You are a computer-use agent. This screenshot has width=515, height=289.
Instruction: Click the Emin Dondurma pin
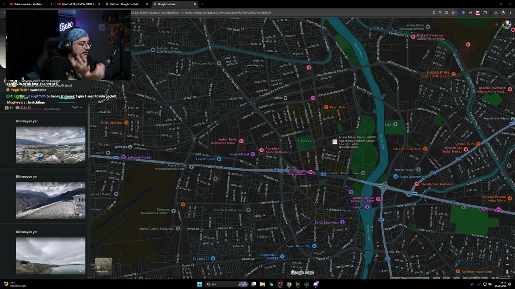[126, 122]
